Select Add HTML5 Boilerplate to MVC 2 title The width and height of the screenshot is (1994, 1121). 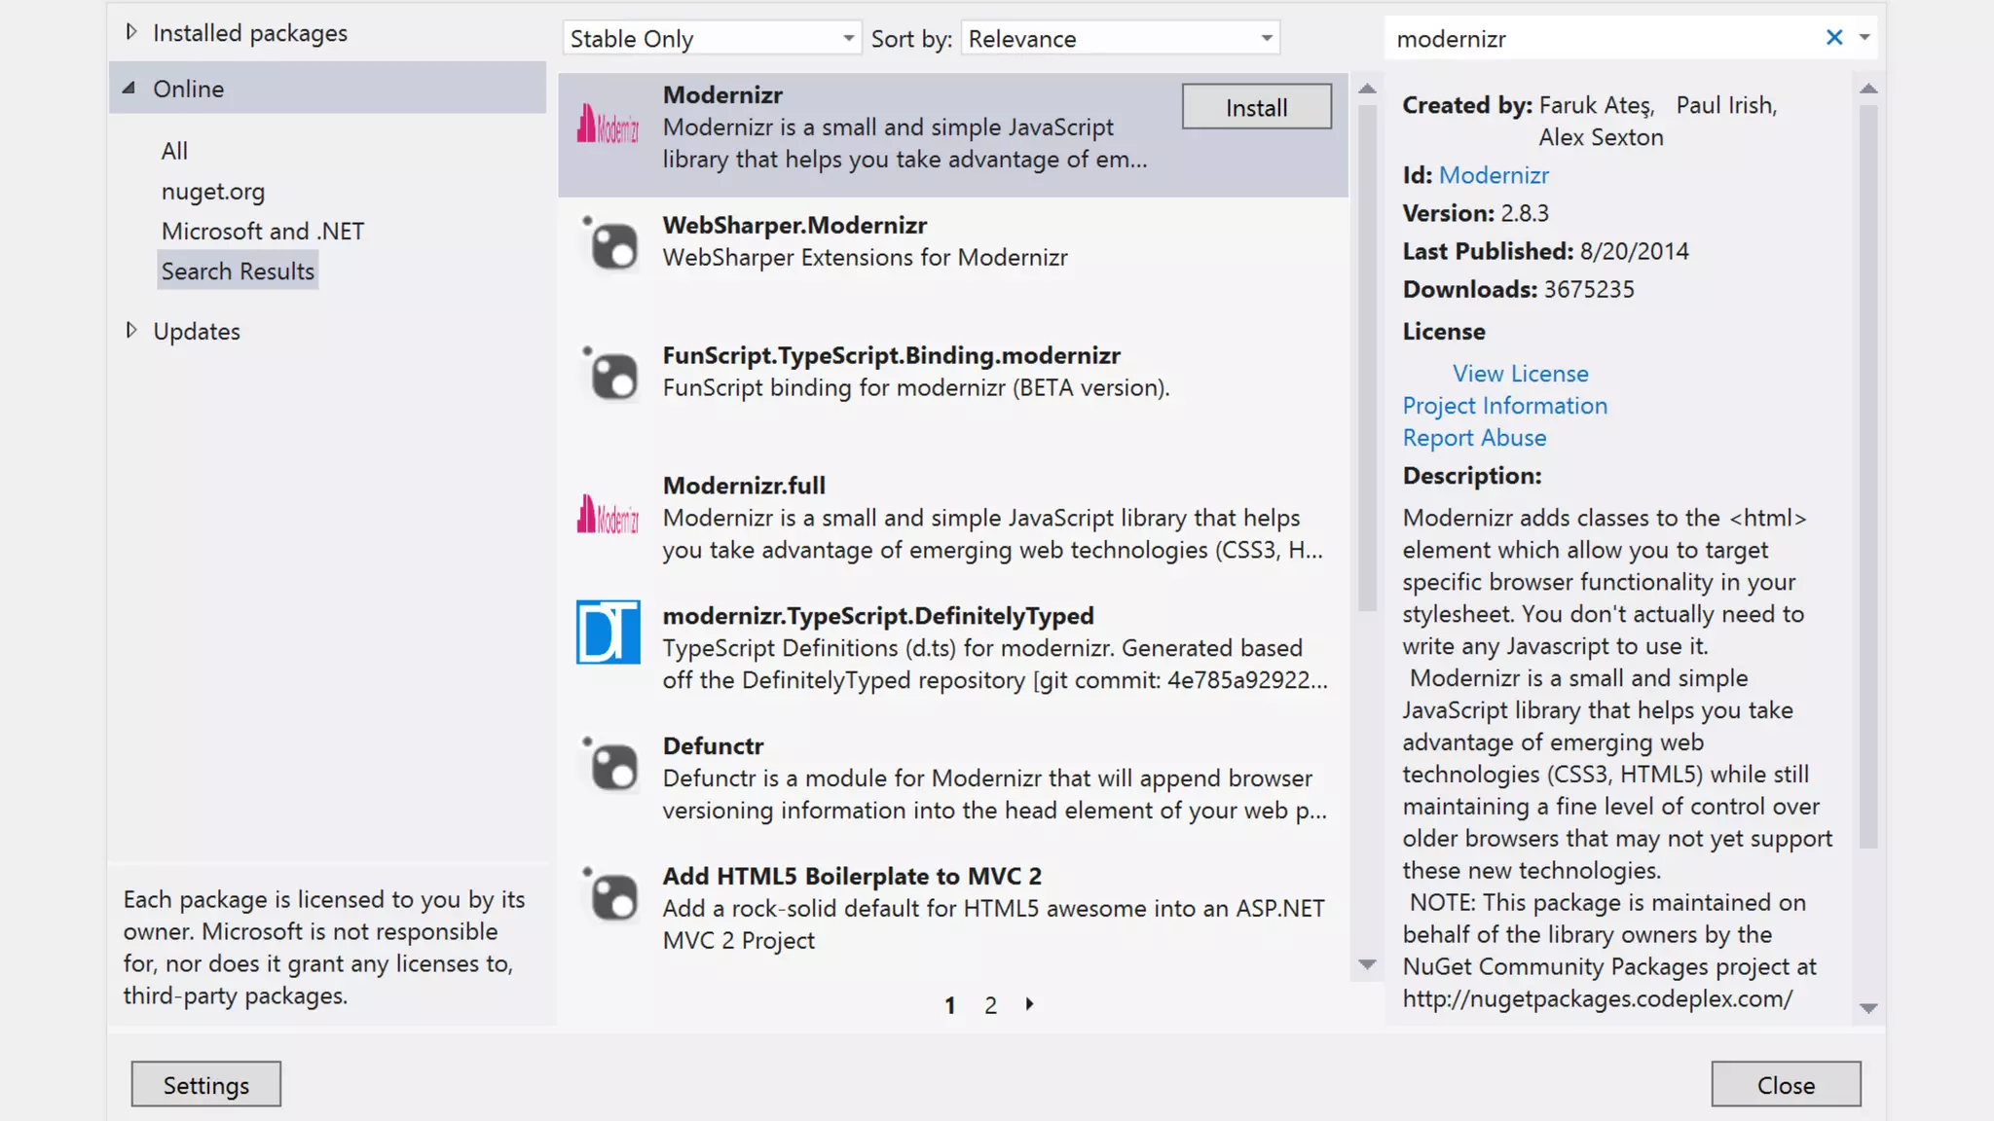tap(852, 877)
